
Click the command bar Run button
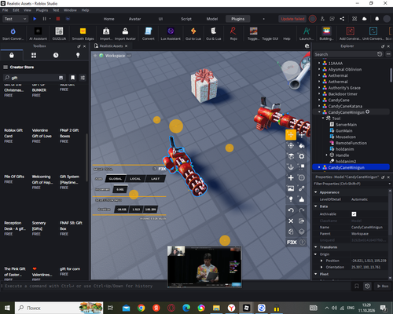pyautogui.click(x=383, y=286)
